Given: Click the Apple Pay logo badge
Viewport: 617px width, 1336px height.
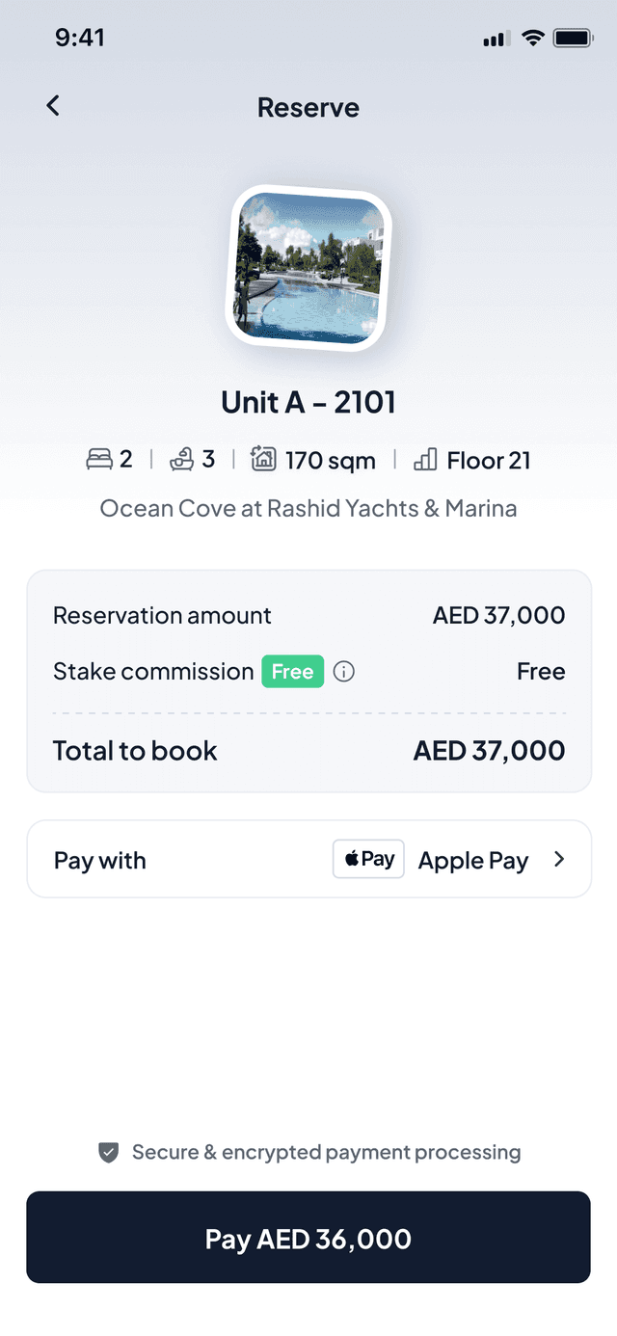Looking at the screenshot, I should [368, 859].
